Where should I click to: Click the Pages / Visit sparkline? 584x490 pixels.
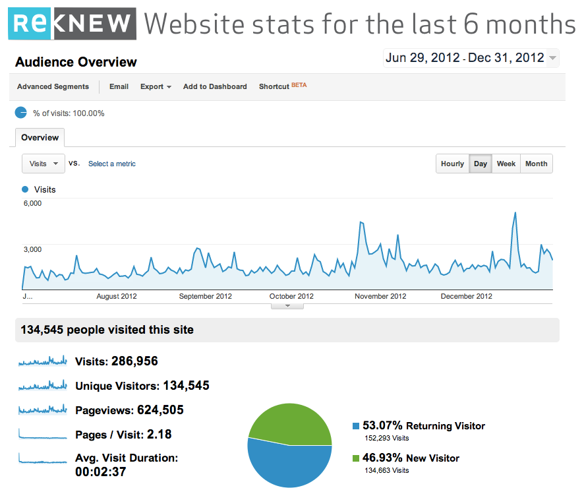43,434
